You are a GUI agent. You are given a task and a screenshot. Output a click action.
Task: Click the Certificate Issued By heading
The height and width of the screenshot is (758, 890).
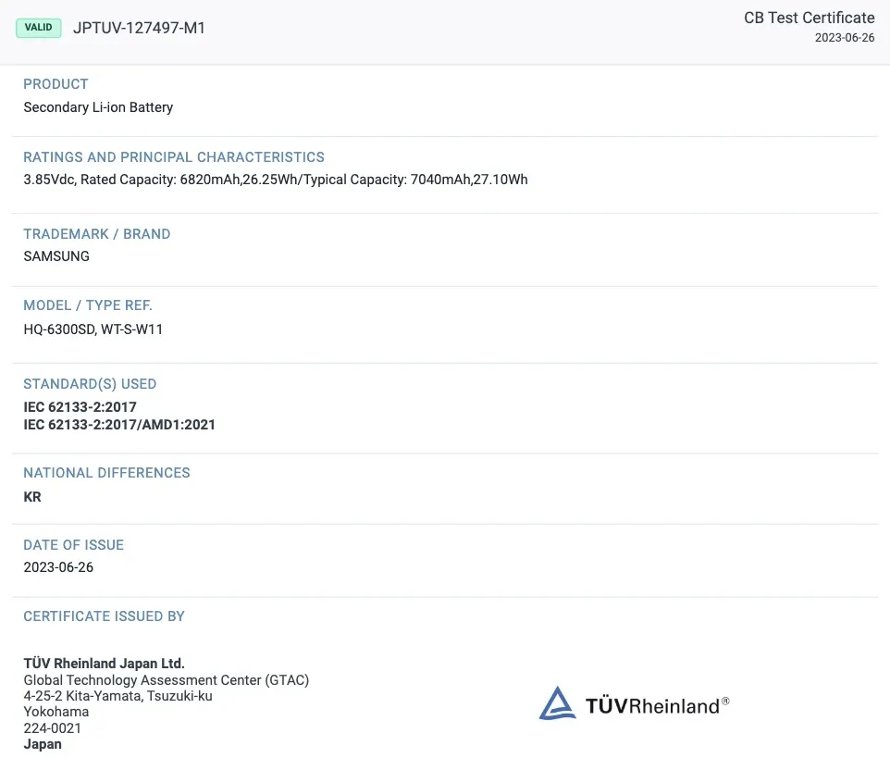click(x=104, y=616)
